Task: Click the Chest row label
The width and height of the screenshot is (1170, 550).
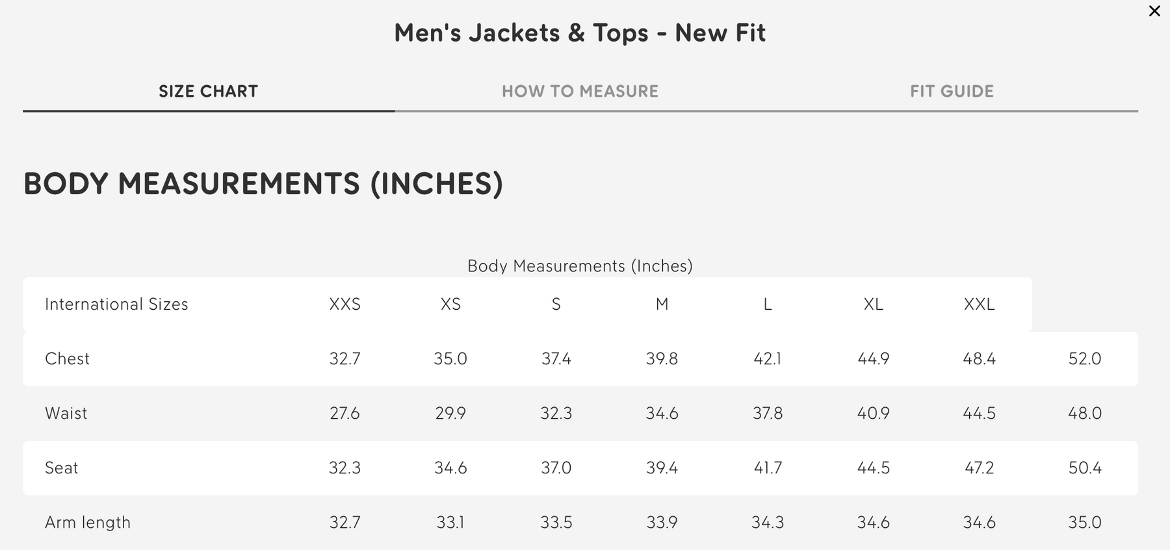Action: click(67, 359)
